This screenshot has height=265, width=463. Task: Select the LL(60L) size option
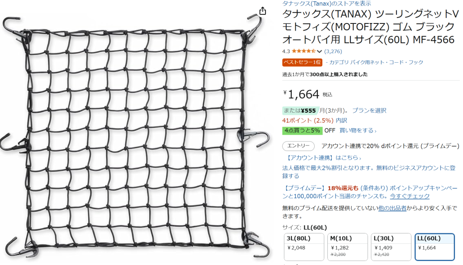434,246
